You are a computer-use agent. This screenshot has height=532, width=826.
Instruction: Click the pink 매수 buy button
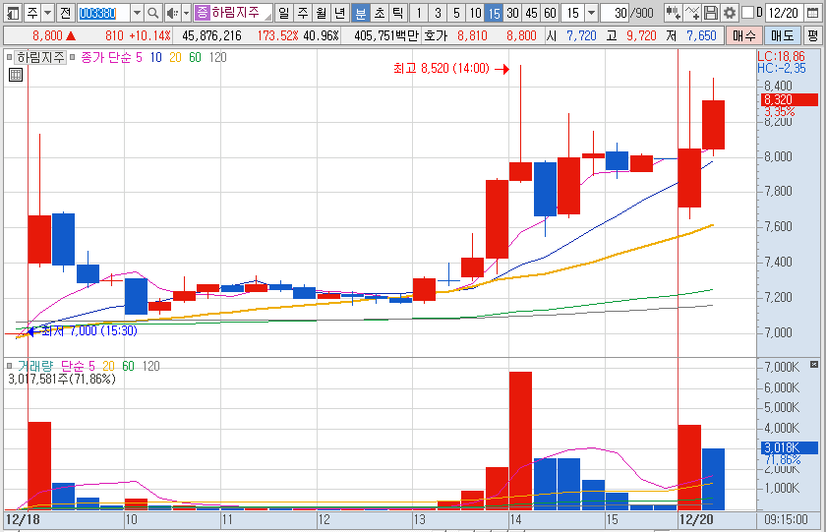coord(743,35)
